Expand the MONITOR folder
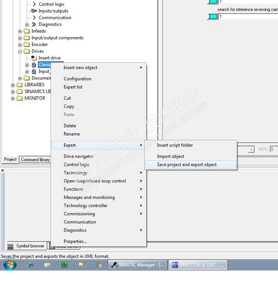Image resolution: width=278 pixels, height=281 pixels. [13, 99]
